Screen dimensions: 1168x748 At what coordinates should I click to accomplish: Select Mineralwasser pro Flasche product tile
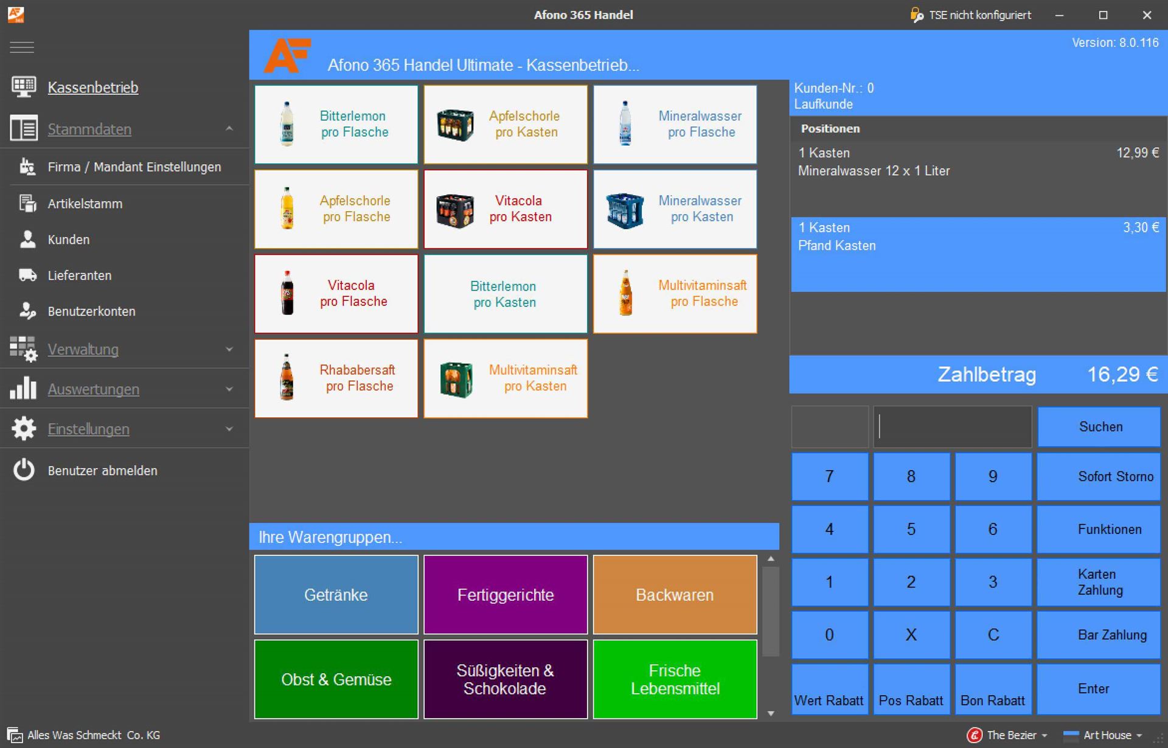(x=675, y=124)
